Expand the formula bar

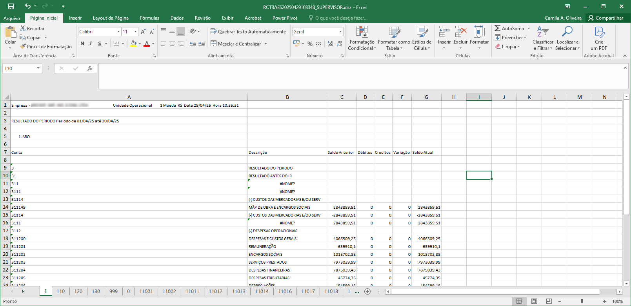(x=625, y=68)
